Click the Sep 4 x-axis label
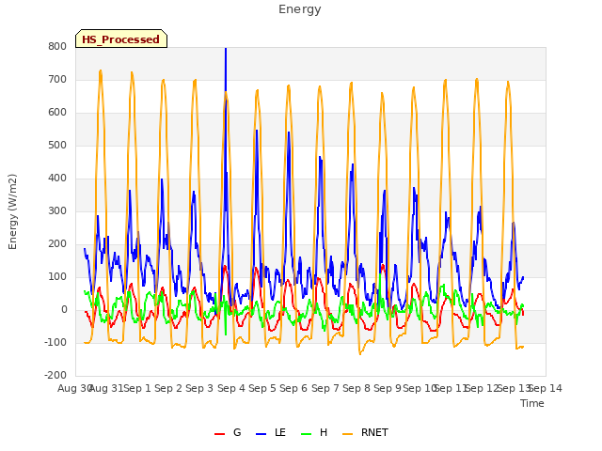The height and width of the screenshot is (451, 602). (x=231, y=388)
